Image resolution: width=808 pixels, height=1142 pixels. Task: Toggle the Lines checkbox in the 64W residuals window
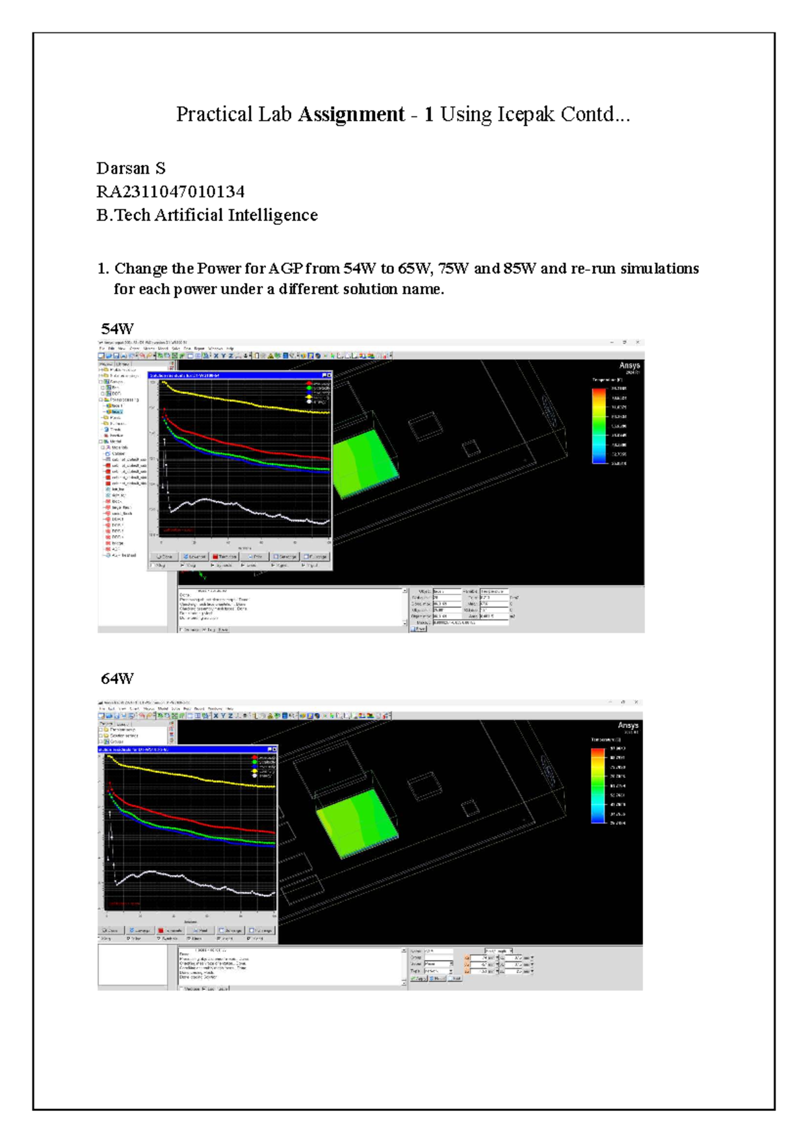[189, 938]
